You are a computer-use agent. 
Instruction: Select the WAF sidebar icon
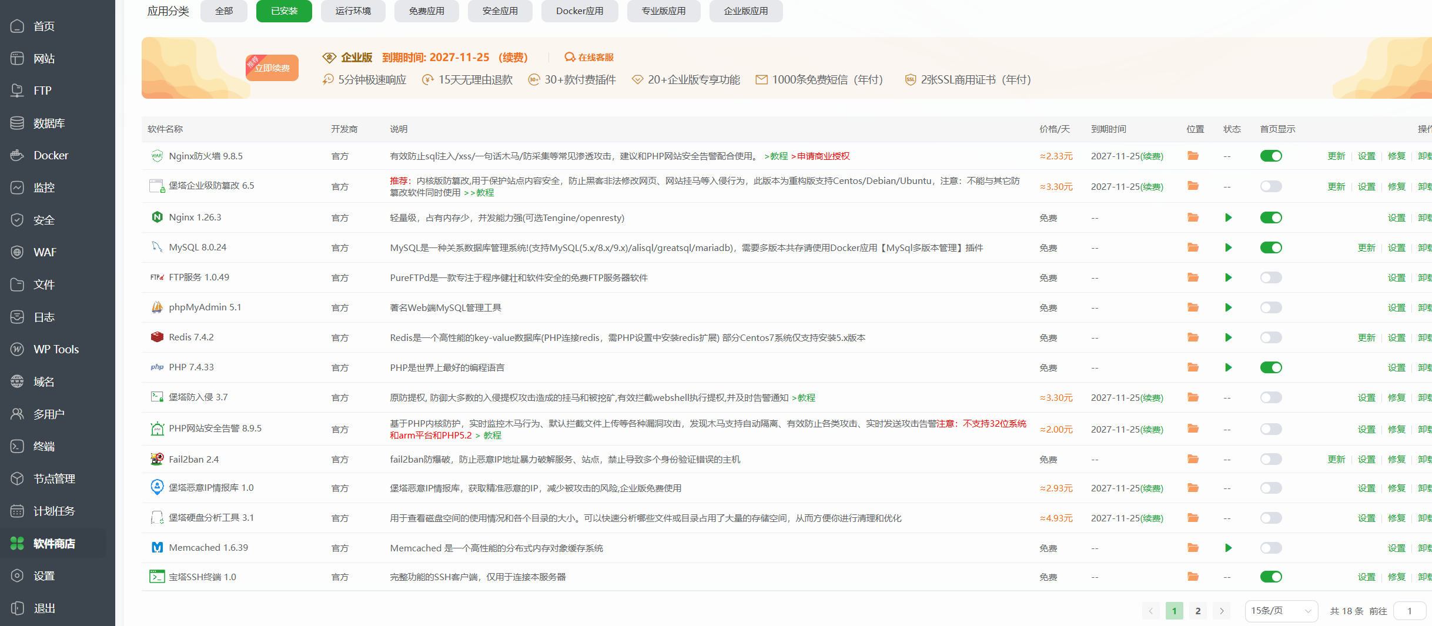pos(18,252)
